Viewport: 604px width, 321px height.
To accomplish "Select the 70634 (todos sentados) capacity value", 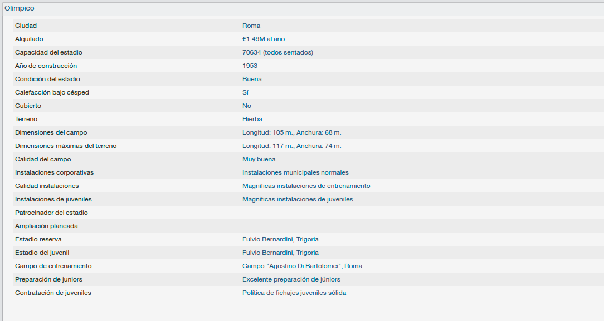I will [x=277, y=52].
